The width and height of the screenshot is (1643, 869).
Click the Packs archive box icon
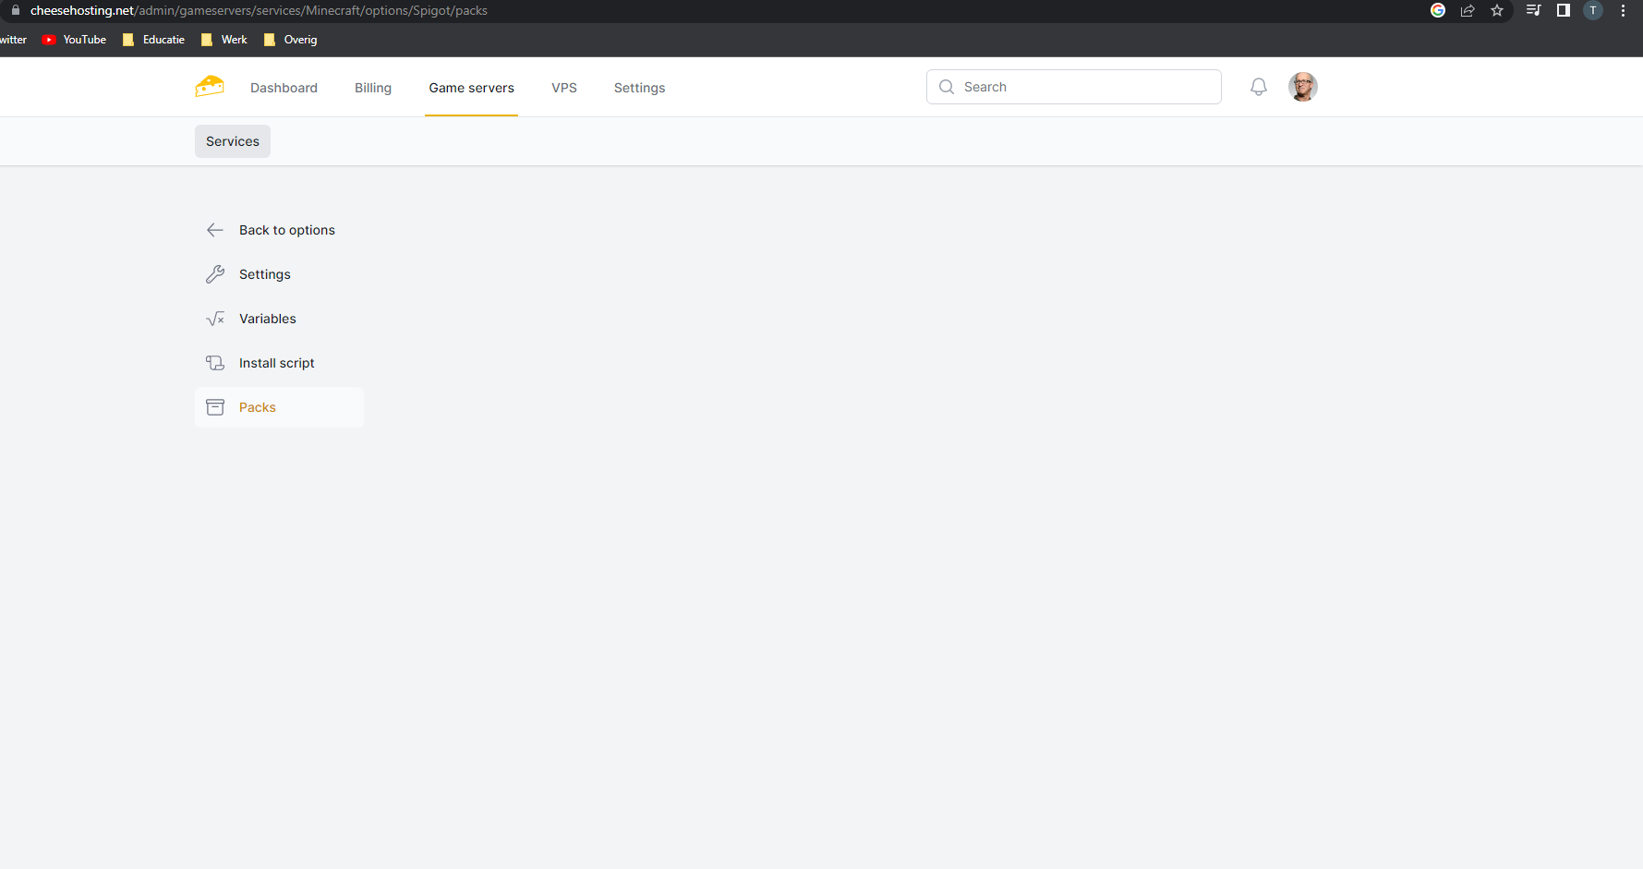click(x=215, y=407)
